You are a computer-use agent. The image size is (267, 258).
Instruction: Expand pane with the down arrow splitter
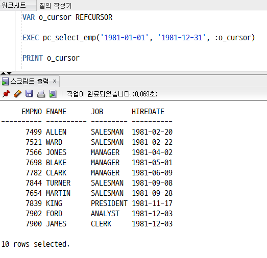point(9,73)
